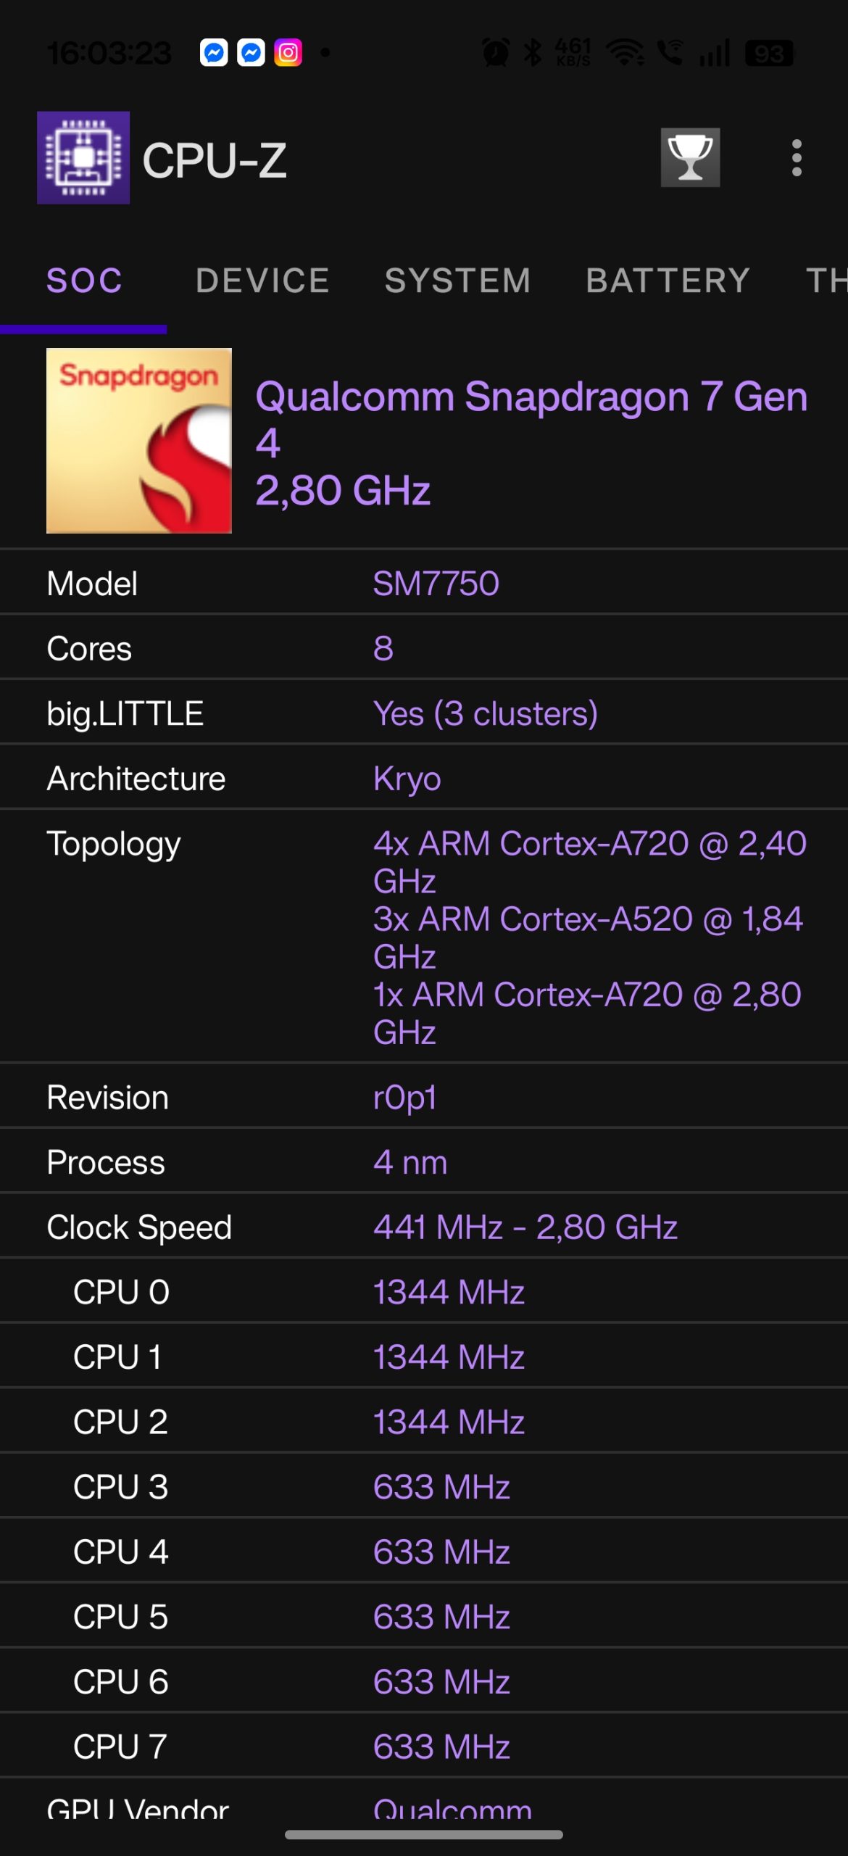Open the trophy benchmark icon
This screenshot has width=848, height=1856.
click(x=690, y=158)
